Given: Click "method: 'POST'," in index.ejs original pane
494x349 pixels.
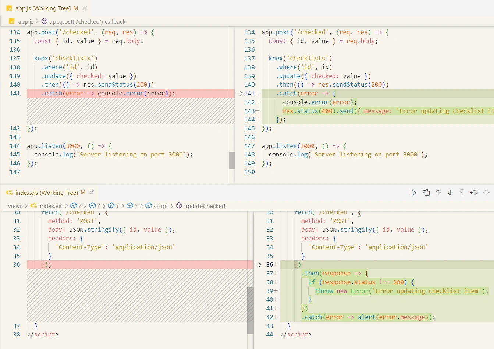Looking at the screenshot, I should point(74,221).
